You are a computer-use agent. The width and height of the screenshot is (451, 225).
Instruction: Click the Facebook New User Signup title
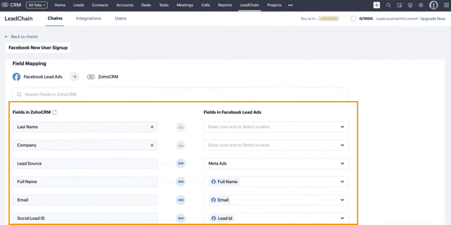coord(38,47)
